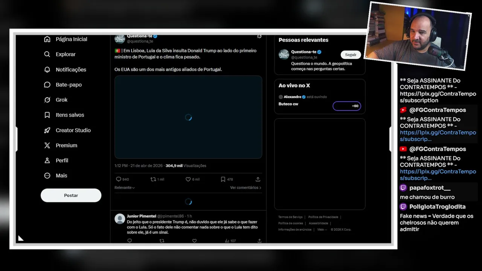482x271 pixels.
Task: Click Buteco cw live title
Action: pyautogui.click(x=288, y=104)
